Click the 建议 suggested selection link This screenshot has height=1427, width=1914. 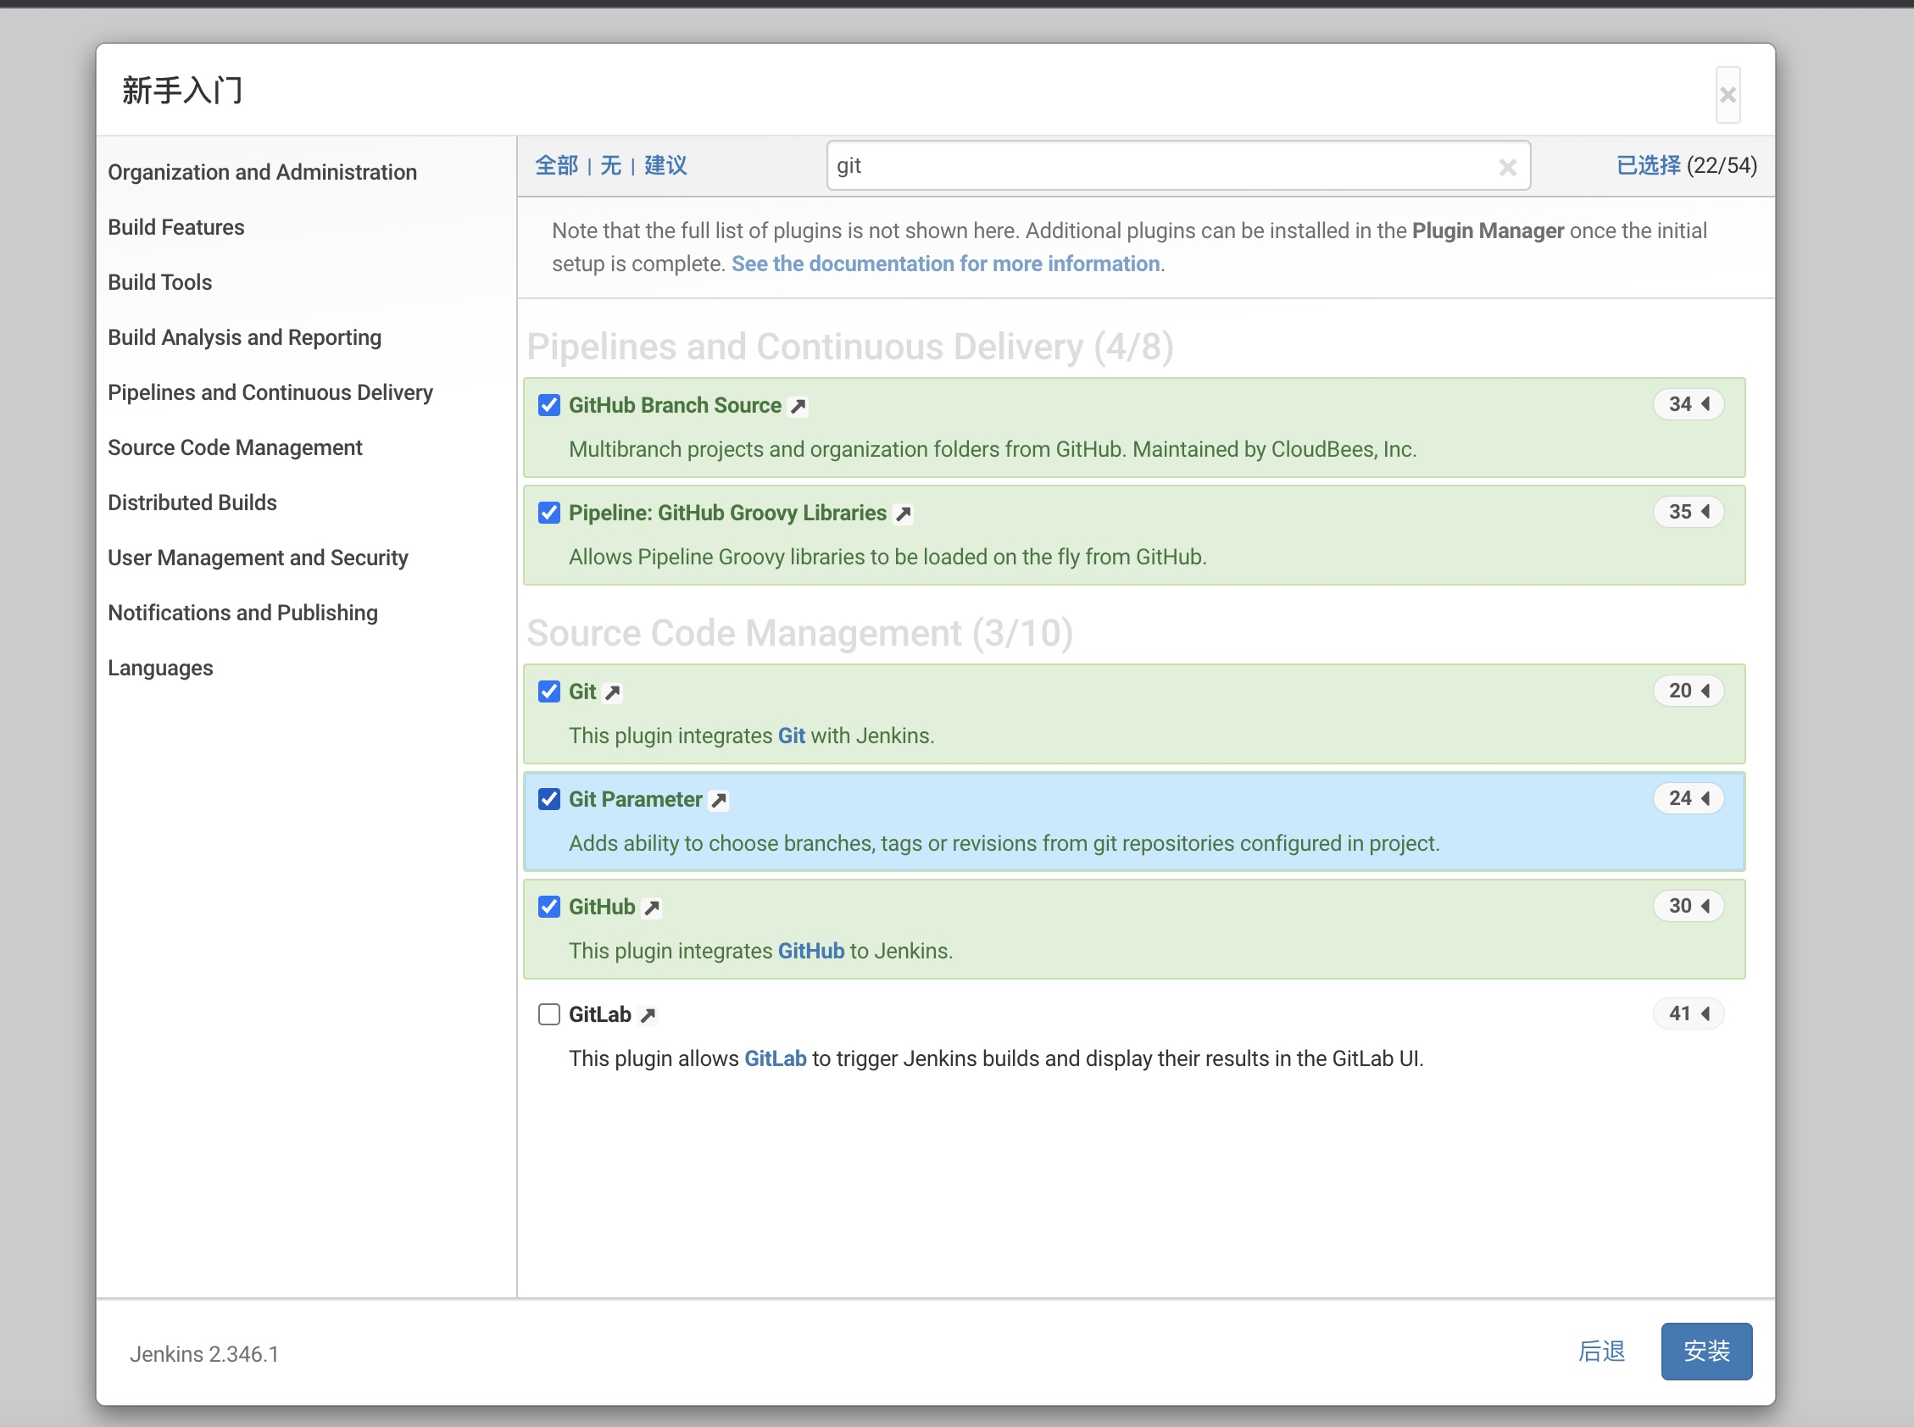click(x=665, y=165)
